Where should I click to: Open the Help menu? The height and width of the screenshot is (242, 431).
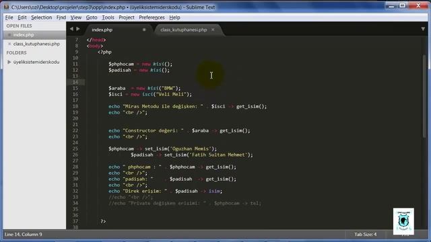click(174, 17)
